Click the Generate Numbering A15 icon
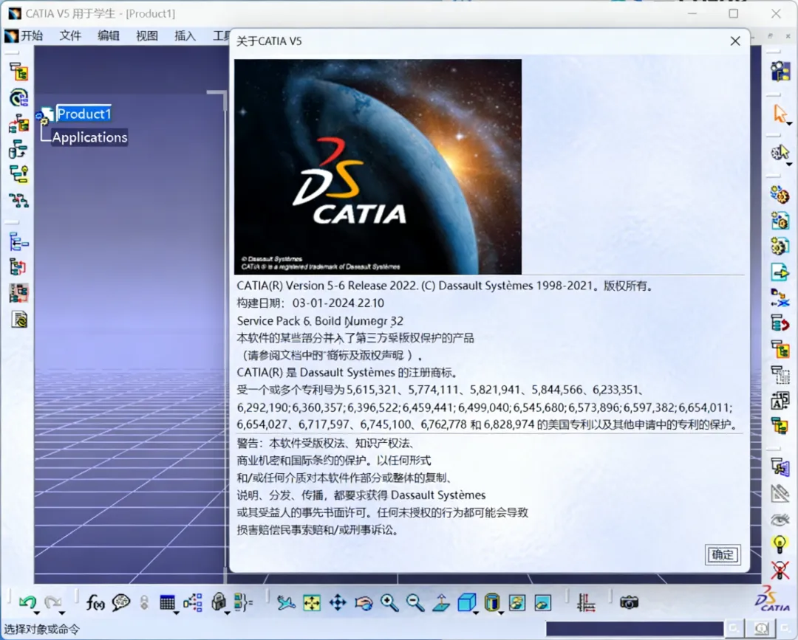Viewport: 798px width, 640px height. pyautogui.click(x=780, y=401)
